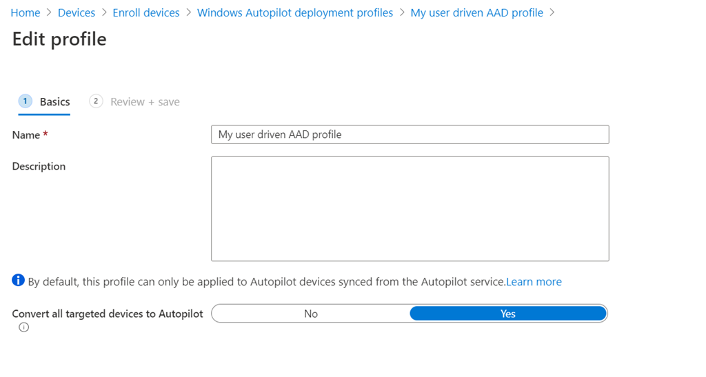Navigate to Devices breadcrumb
Image resolution: width=706 pixels, height=377 pixels.
pos(77,12)
